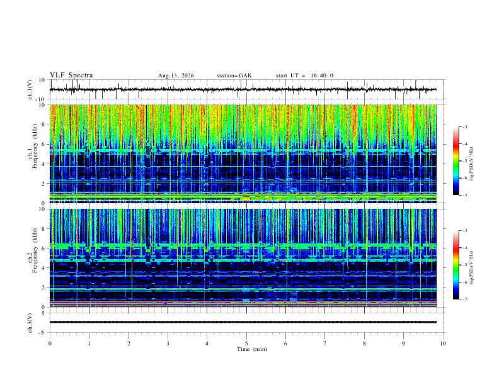The width and height of the screenshot is (499, 385).
Task: Click the ch.1(V) waveform trace panel
Action: (243, 89)
